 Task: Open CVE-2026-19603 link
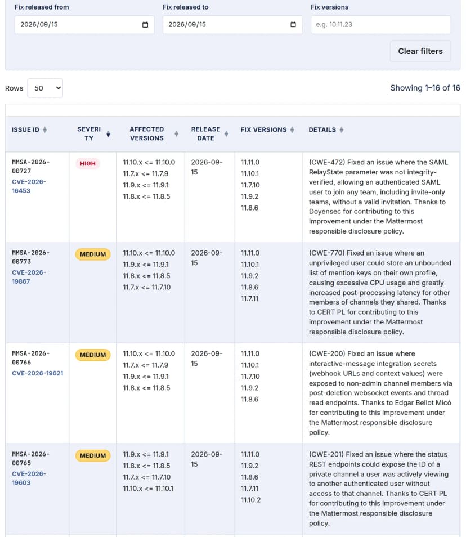(x=29, y=478)
